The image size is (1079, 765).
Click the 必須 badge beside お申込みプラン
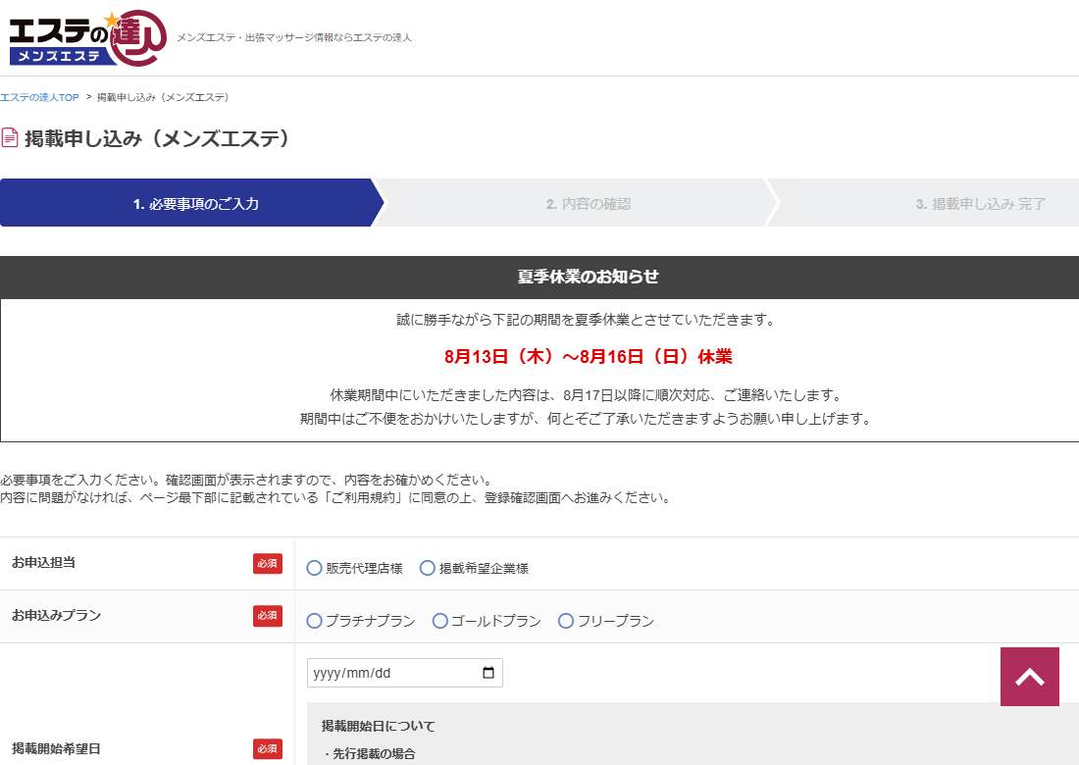point(268,616)
